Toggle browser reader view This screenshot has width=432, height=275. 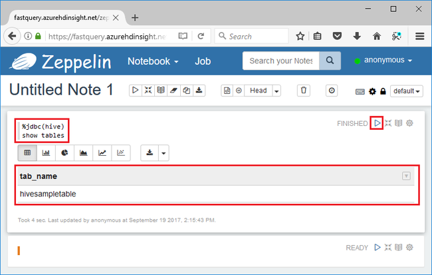tap(183, 36)
